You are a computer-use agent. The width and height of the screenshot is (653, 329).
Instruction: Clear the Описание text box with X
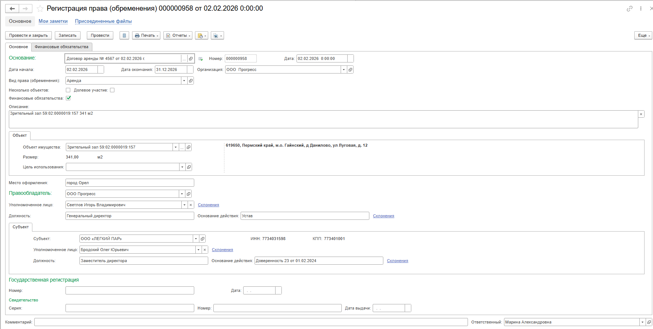click(641, 114)
